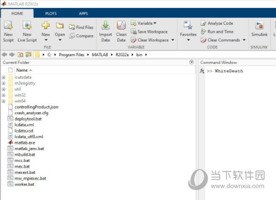Select mexext.bat file
The width and height of the screenshot is (276, 200).
(21, 172)
